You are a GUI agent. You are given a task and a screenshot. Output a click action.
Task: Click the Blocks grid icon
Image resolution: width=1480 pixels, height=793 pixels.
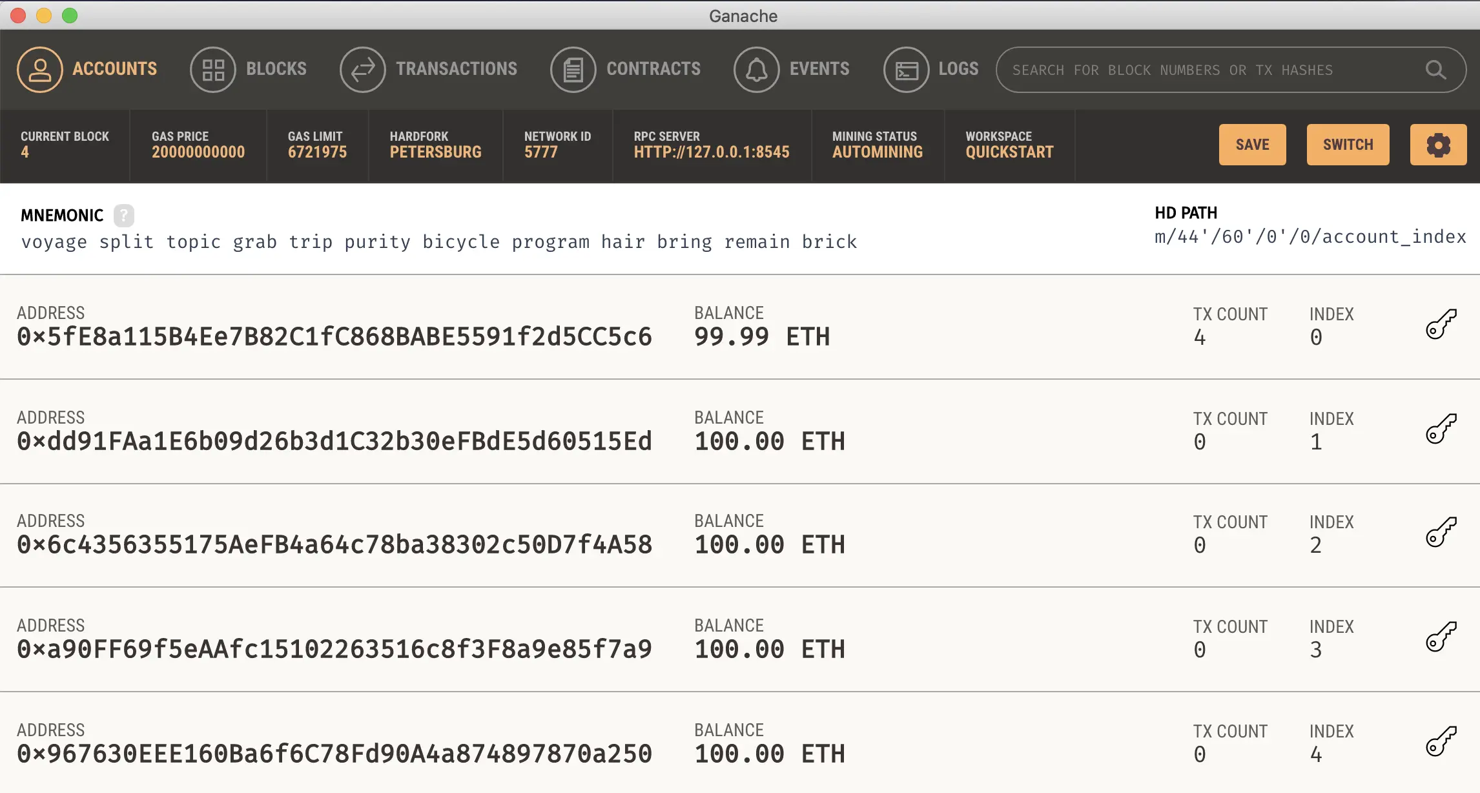tap(213, 69)
